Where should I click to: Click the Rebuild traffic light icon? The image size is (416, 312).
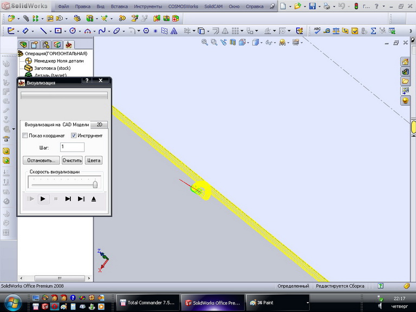click(x=356, y=6)
